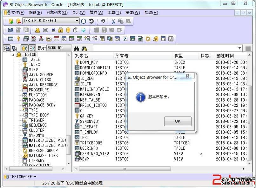Click the binoculars search icon
The width and height of the screenshot is (256, 188).
click(x=76, y=48)
